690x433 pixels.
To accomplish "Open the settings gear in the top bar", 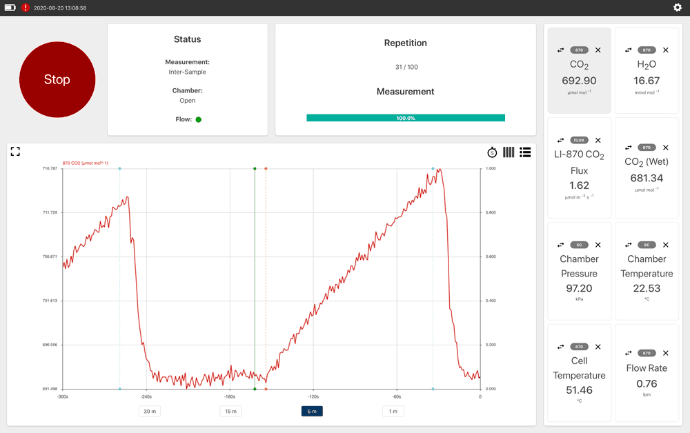I will [677, 8].
